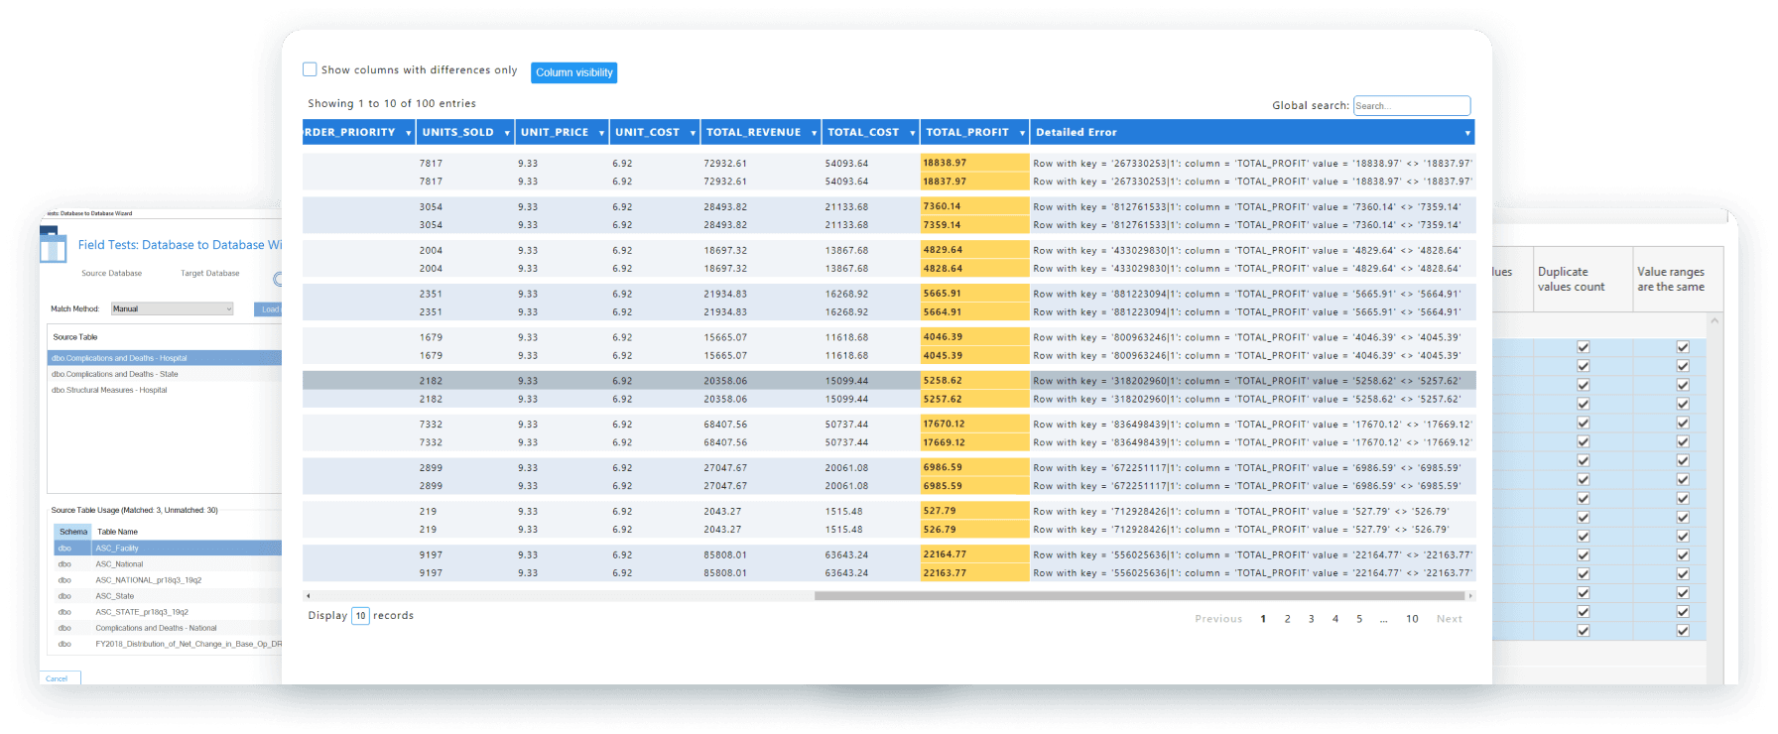Image resolution: width=1778 pixels, height=734 pixels.
Task: Switch to Source Database in the wizard
Action: pos(111,274)
